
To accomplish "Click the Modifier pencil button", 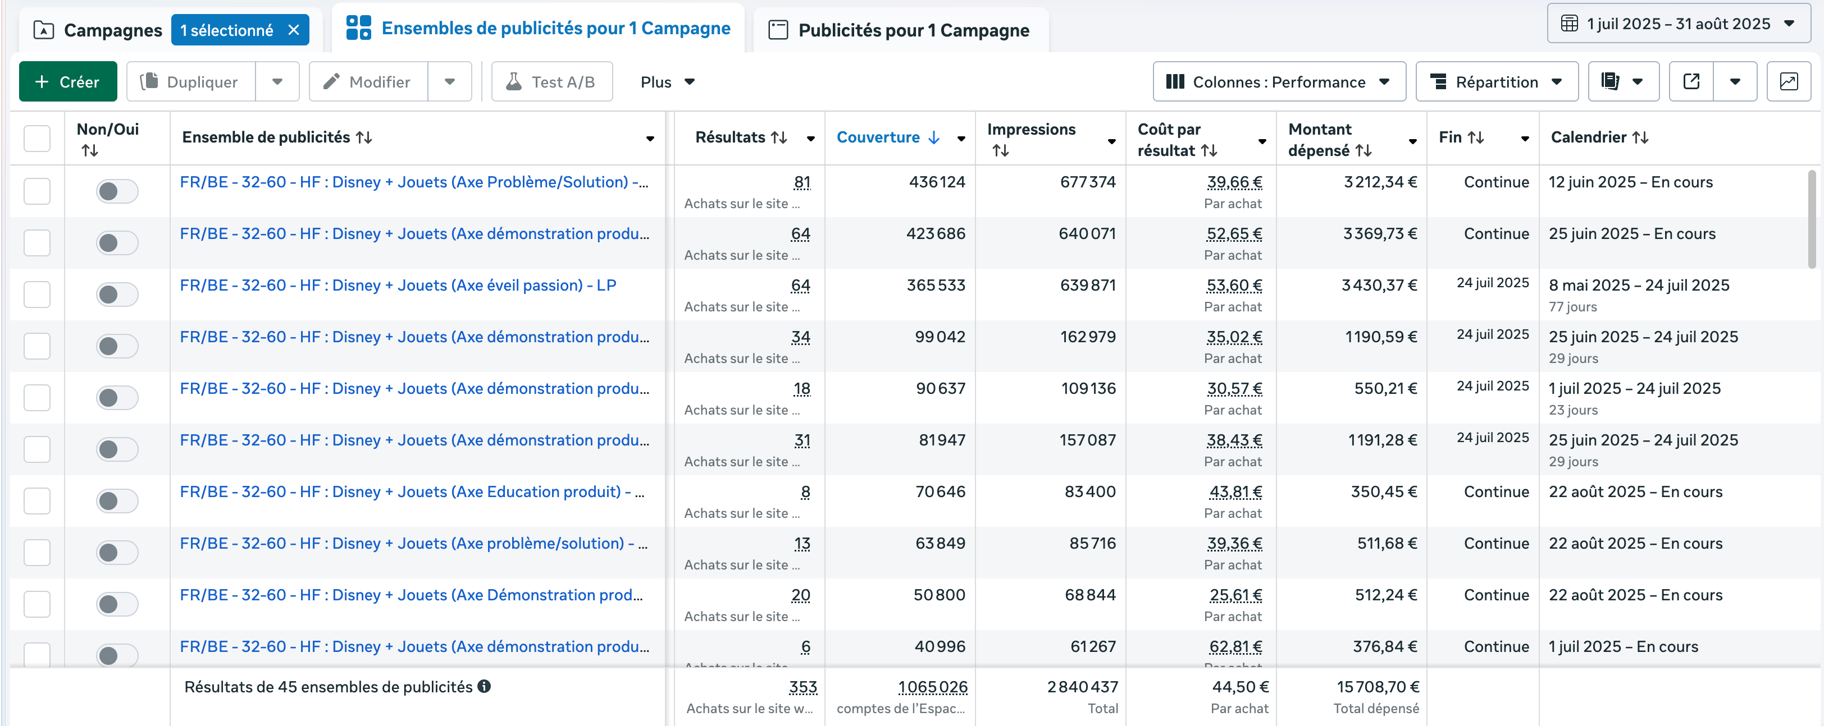I will pyautogui.click(x=368, y=82).
